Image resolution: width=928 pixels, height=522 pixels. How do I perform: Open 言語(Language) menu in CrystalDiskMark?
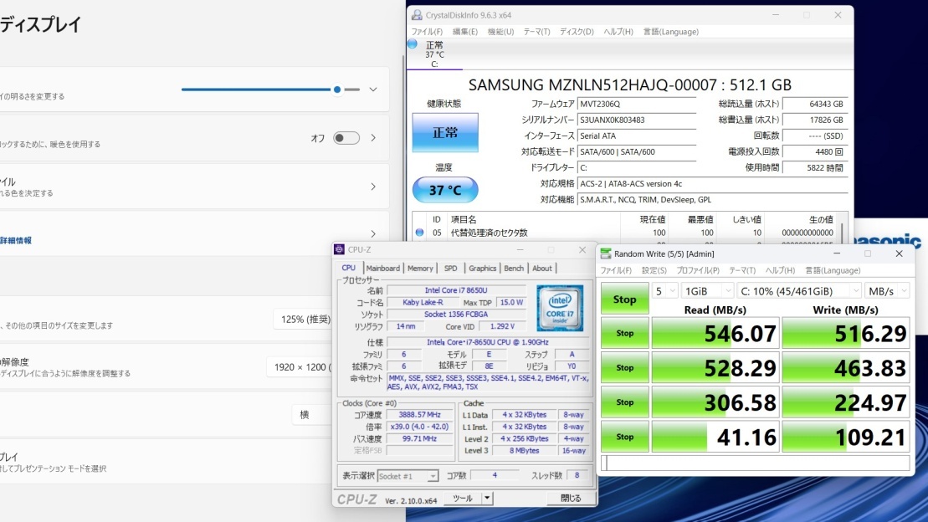coord(833,270)
